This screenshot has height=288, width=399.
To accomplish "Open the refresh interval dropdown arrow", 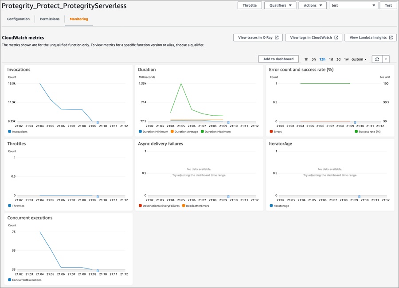I will point(386,59).
